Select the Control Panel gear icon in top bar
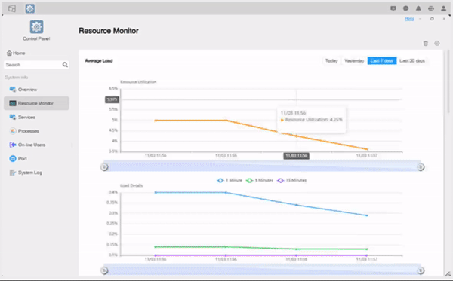Viewport: 453px width, 281px height. (29, 8)
